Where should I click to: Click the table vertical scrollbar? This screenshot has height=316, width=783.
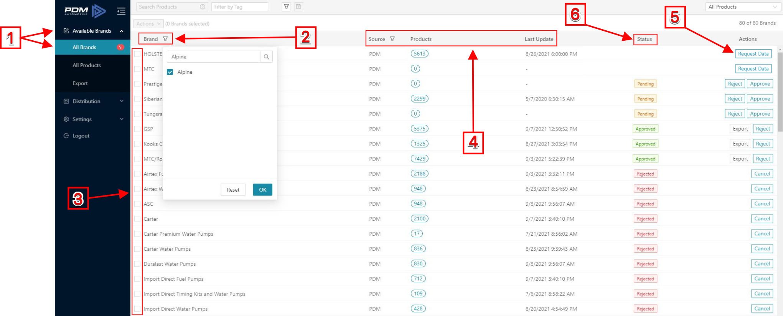[x=780, y=92]
